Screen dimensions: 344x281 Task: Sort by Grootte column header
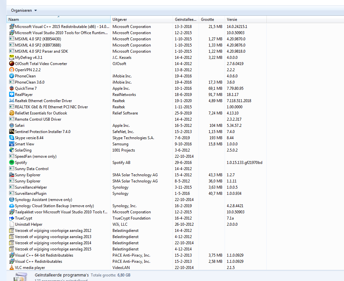(x=211, y=20)
